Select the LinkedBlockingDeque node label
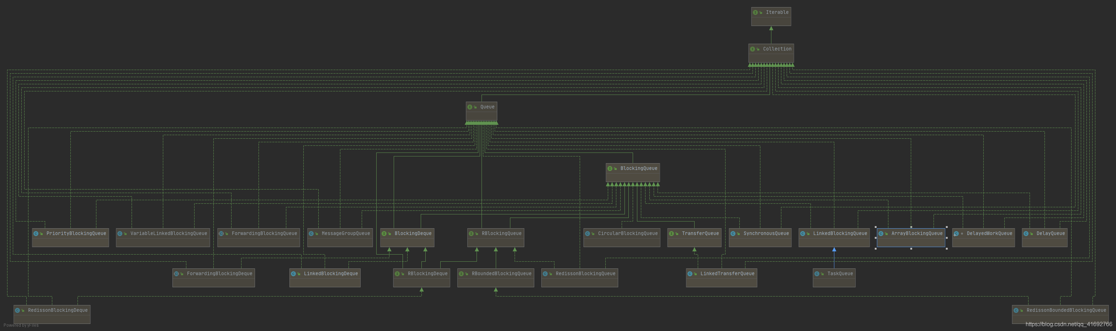The image size is (1116, 331). 330,274
